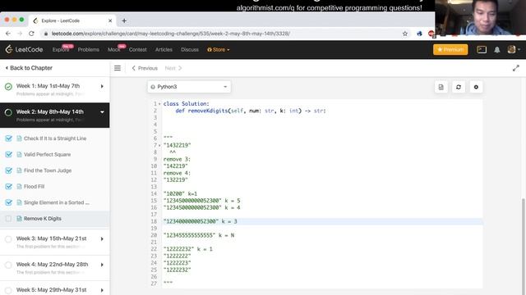This screenshot has height=295, width=526.
Task: Go to the Next problem
Action: point(173,68)
